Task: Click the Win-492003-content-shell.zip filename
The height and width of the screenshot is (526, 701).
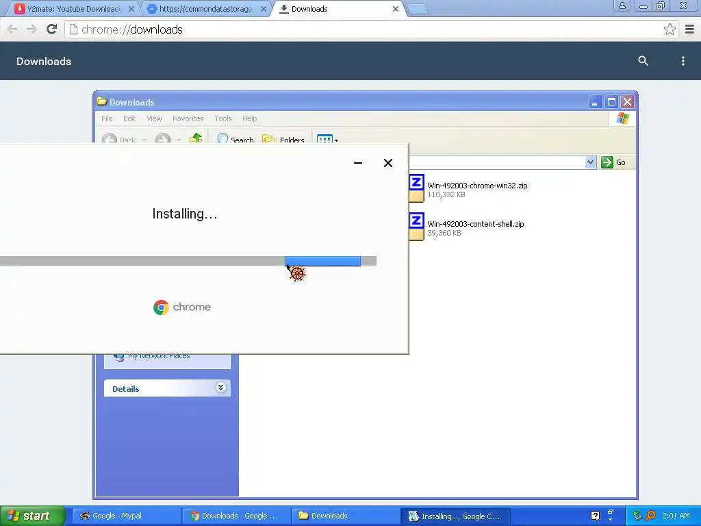Action: 475,224
